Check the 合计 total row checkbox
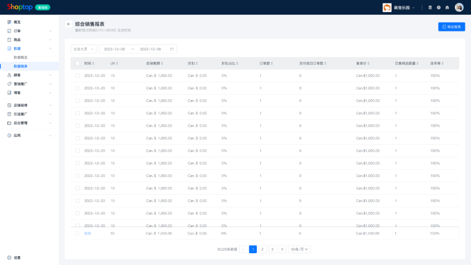Image resolution: width=471 pixels, height=265 pixels. [78, 233]
